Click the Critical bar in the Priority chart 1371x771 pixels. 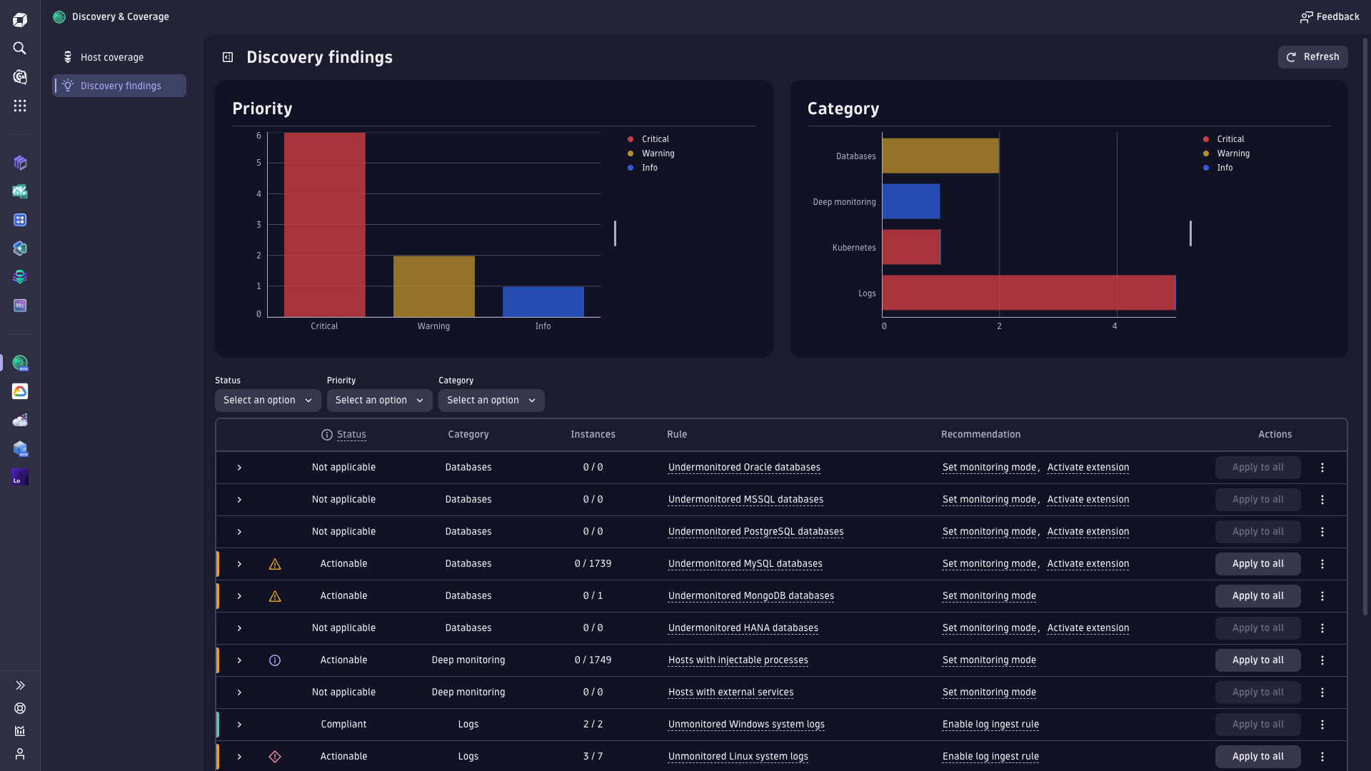(x=324, y=225)
